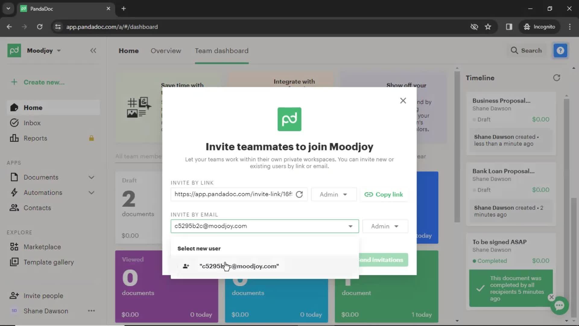Switch to Overview tab
Image resolution: width=579 pixels, height=326 pixels.
(166, 50)
